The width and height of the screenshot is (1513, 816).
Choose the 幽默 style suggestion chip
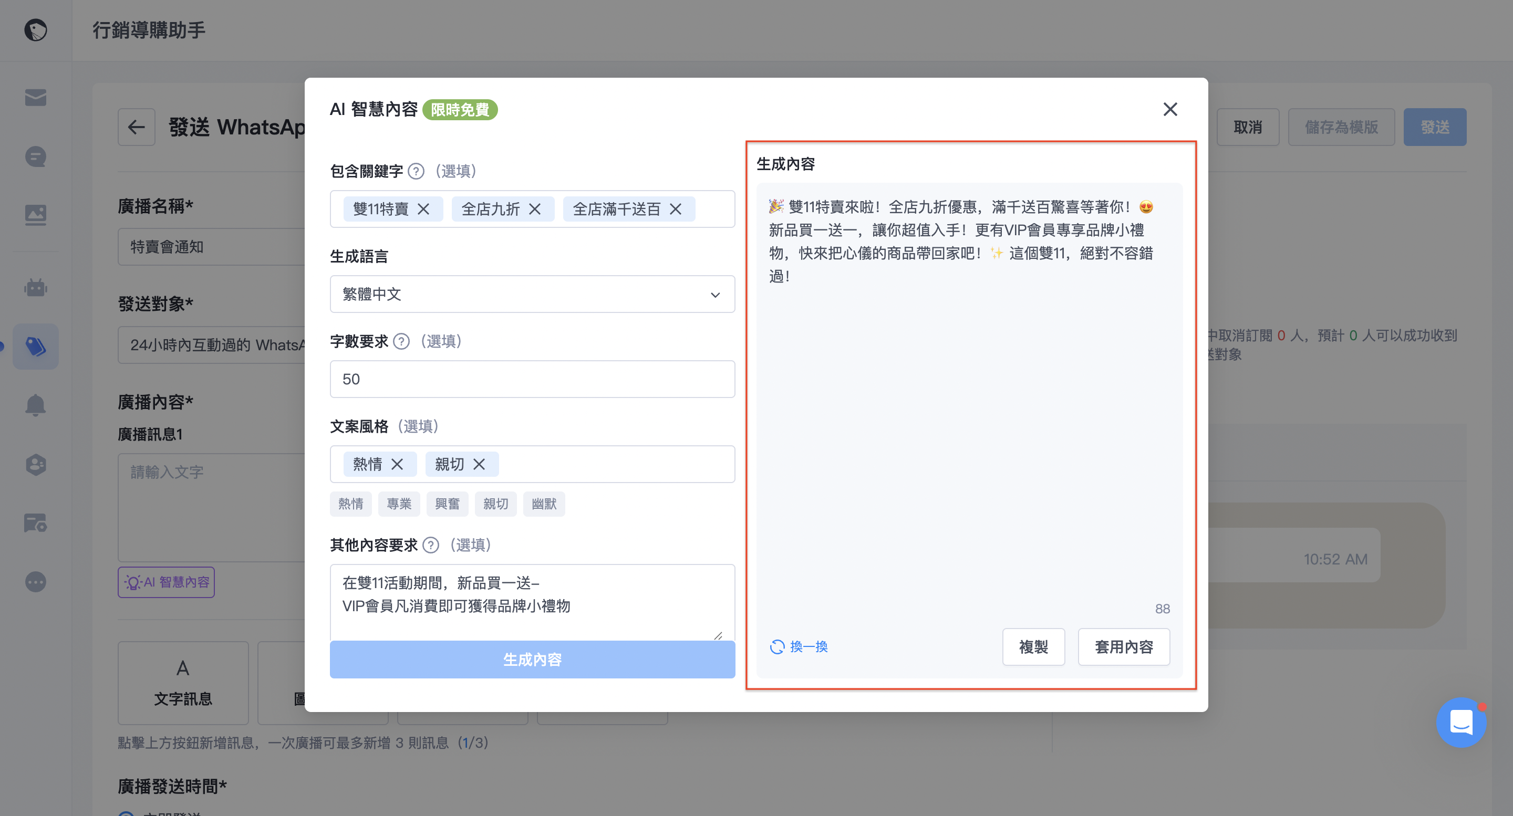(x=544, y=504)
